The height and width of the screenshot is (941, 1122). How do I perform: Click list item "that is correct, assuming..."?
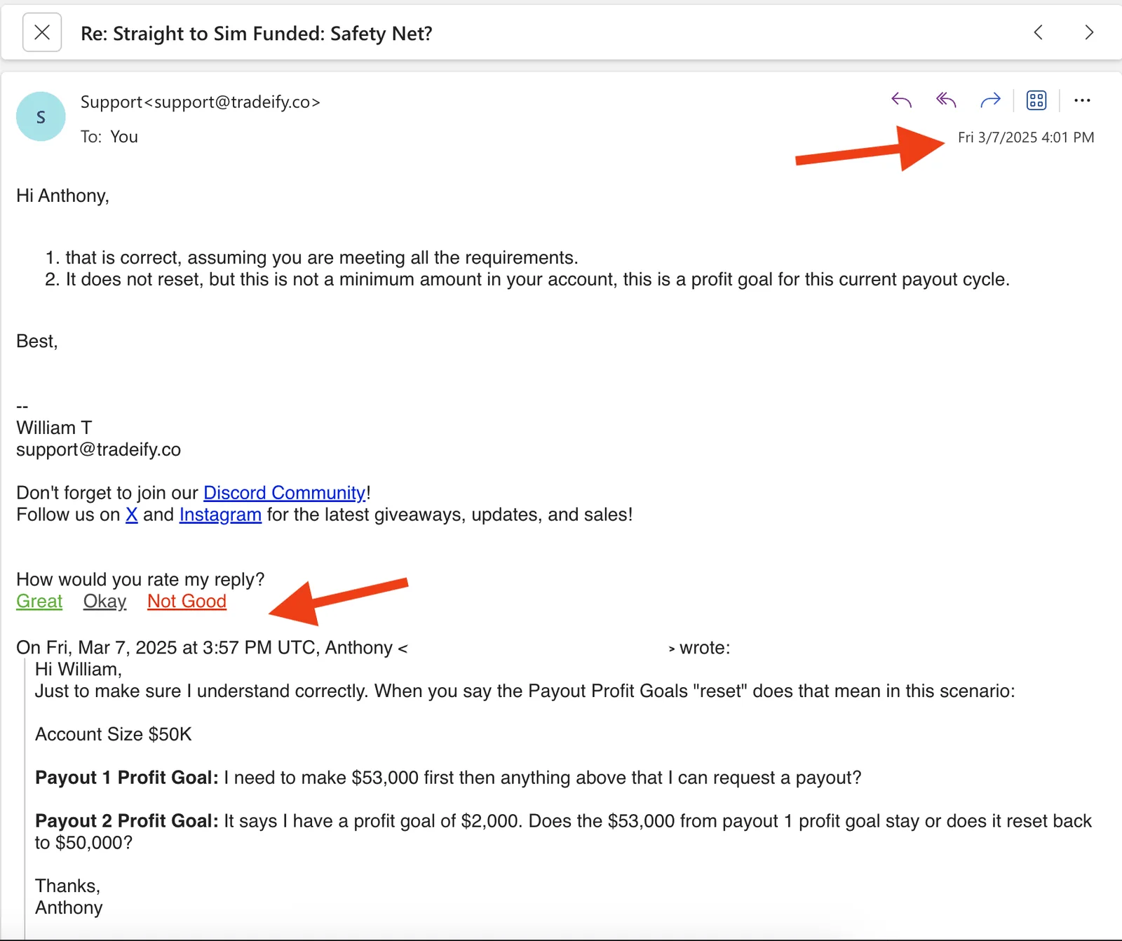pos(322,257)
